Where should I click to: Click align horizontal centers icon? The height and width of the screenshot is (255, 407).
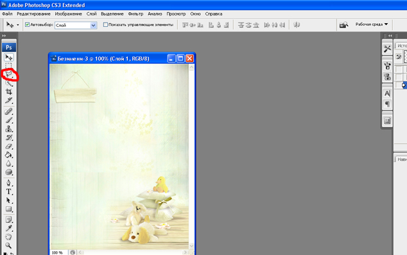tap(219, 25)
